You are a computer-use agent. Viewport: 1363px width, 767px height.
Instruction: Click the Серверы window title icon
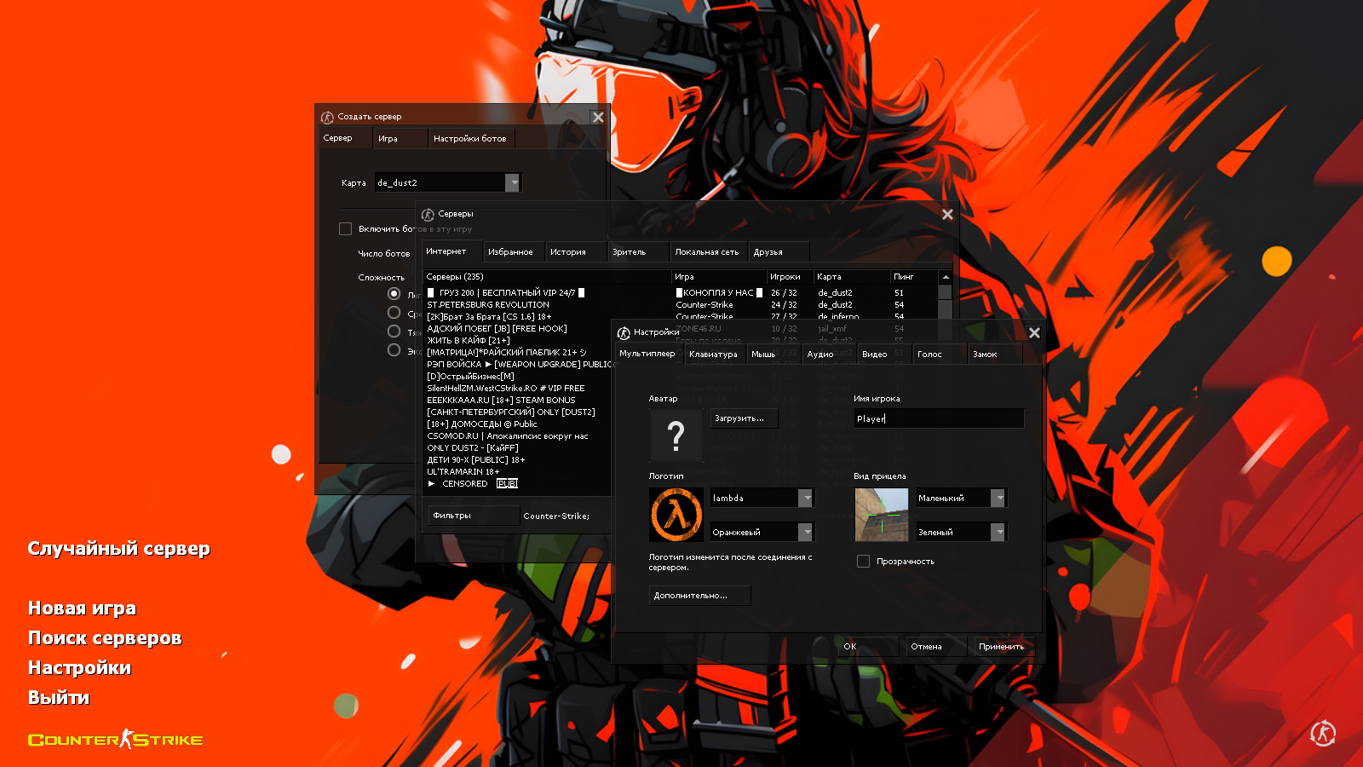pos(428,215)
